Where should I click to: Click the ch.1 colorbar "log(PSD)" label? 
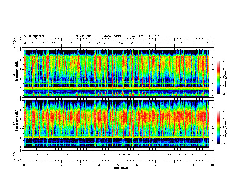click(x=226, y=79)
